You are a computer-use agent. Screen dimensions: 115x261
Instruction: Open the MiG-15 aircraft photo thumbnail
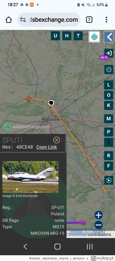(x=30, y=177)
